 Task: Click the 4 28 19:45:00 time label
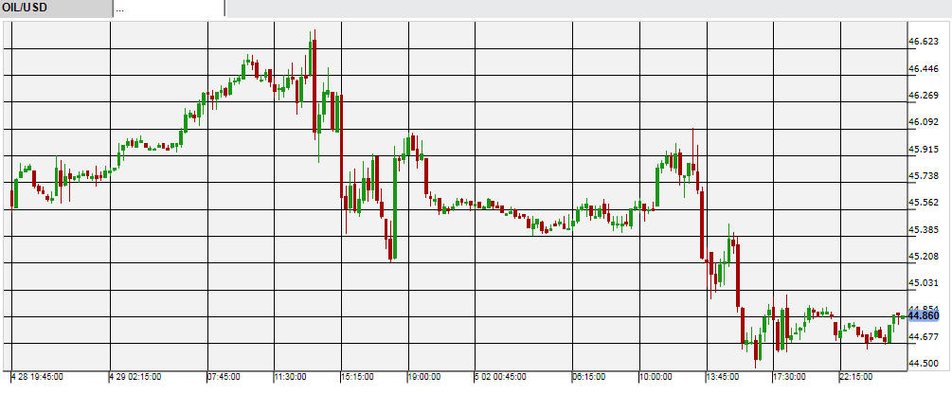point(38,377)
